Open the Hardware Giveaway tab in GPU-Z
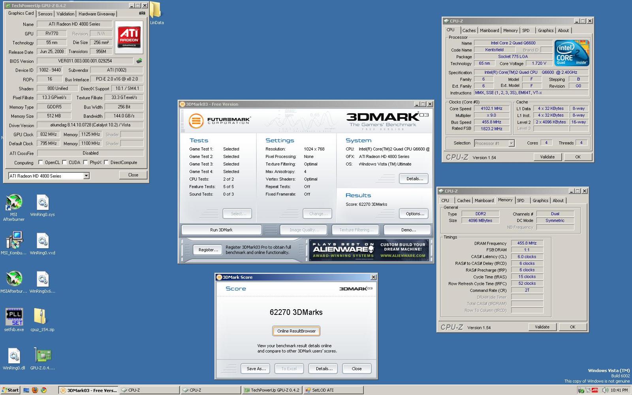This screenshot has width=632, height=395. pos(97,14)
